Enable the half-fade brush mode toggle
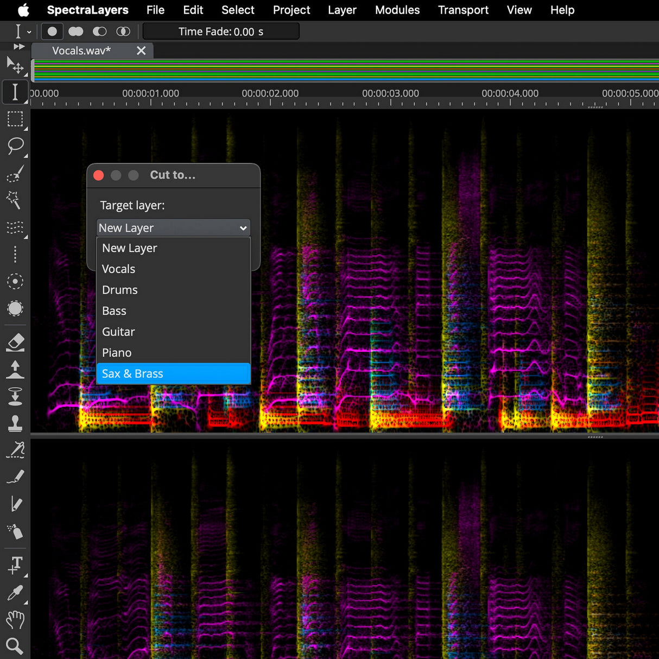The width and height of the screenshot is (659, 659). (99, 31)
